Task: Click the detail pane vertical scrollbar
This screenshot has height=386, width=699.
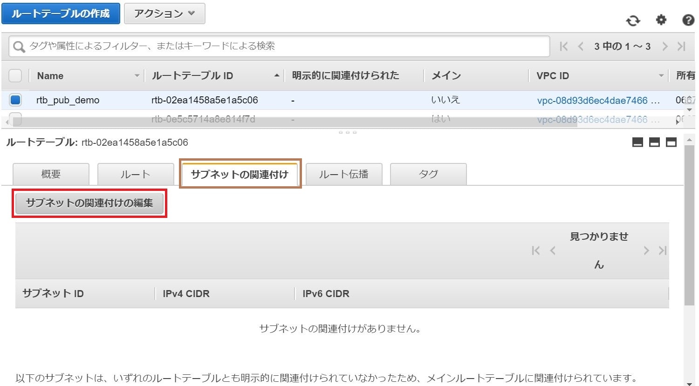Action: [689, 225]
